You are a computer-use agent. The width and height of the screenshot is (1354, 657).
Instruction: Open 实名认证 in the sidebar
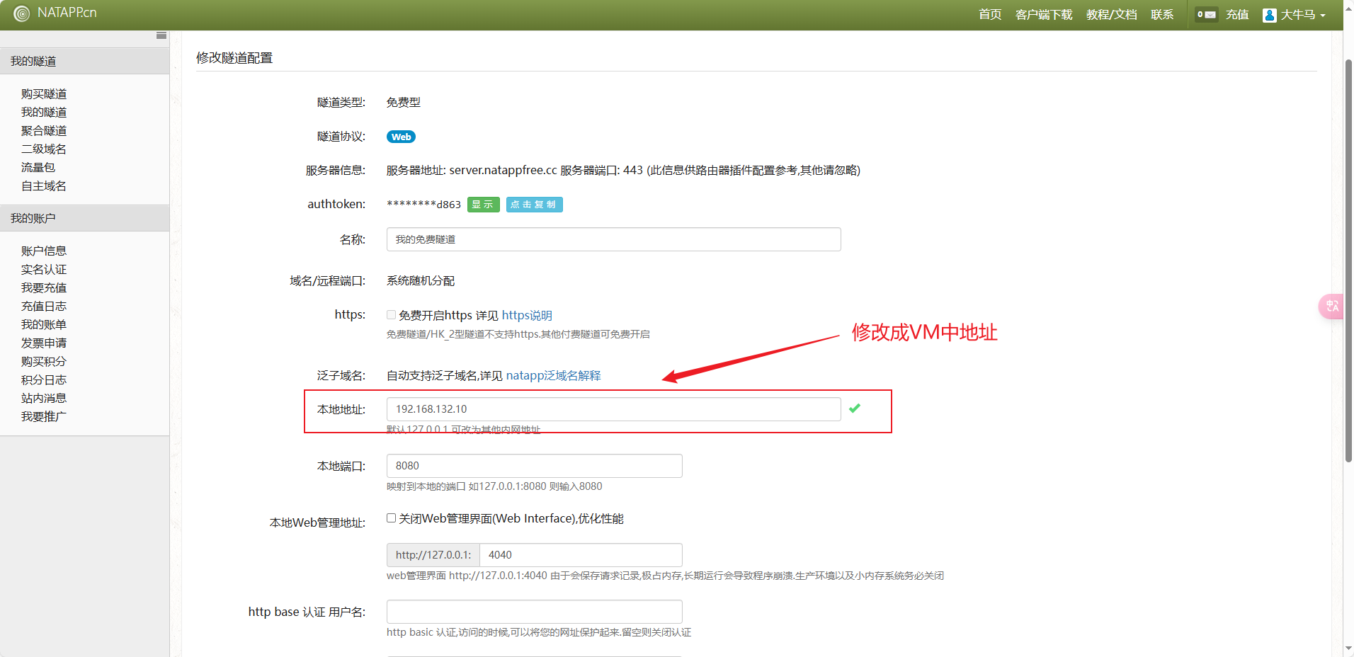44,270
